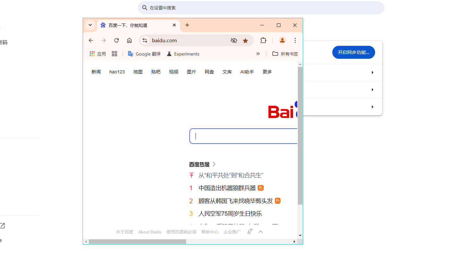
Task: Collapse footer with up chevron
Action: (x=261, y=232)
